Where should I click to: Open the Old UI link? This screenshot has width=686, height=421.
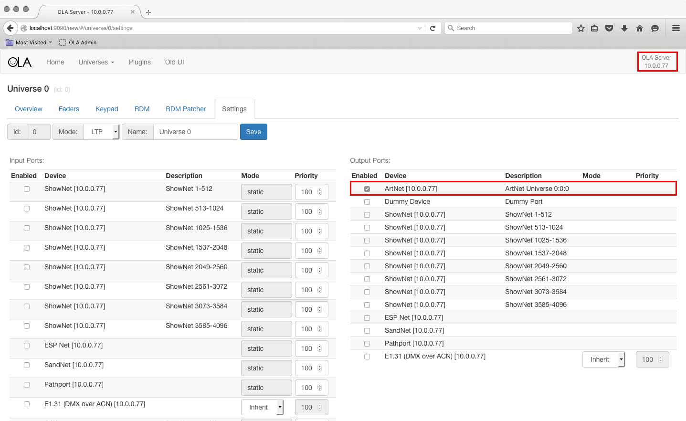click(x=174, y=62)
